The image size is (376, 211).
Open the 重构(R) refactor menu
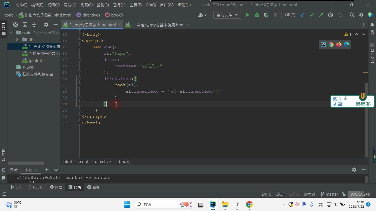tap(103, 5)
